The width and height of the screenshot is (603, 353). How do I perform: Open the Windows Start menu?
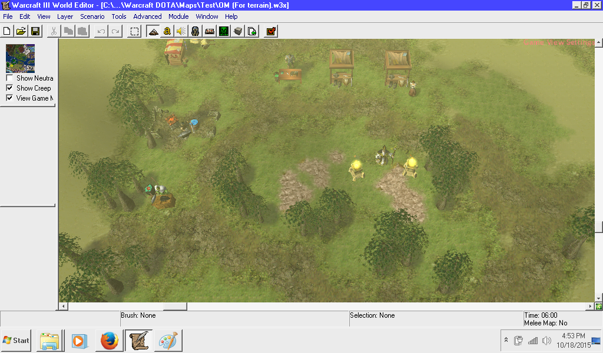point(16,340)
